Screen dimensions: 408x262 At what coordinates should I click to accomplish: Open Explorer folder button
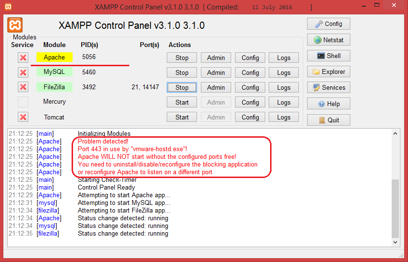click(x=329, y=72)
